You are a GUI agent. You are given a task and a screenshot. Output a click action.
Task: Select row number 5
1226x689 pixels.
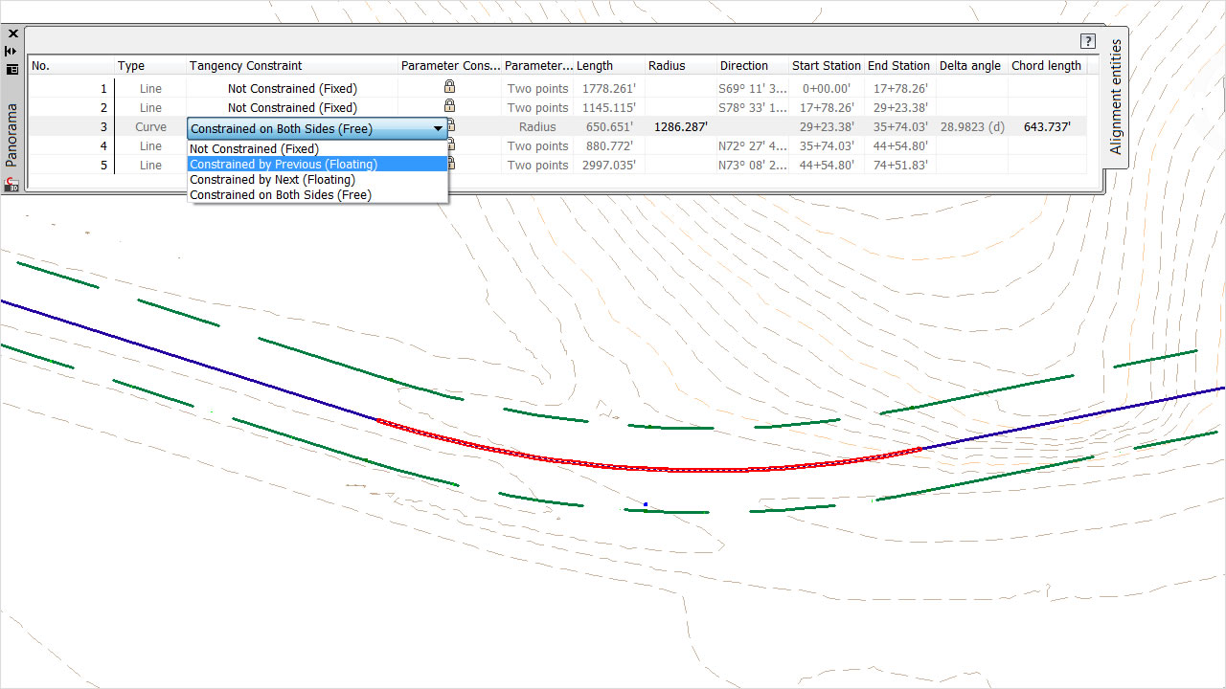[103, 166]
